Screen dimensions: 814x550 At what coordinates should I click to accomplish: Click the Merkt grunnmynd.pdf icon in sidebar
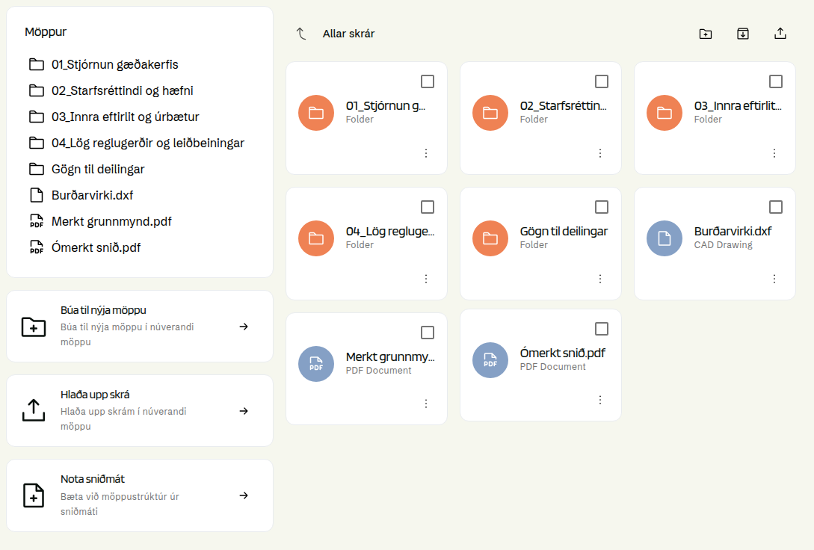tap(37, 221)
